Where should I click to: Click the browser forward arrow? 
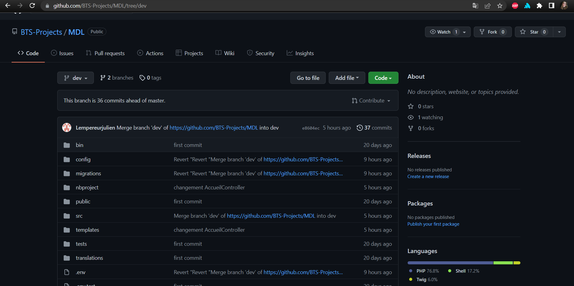(20, 5)
